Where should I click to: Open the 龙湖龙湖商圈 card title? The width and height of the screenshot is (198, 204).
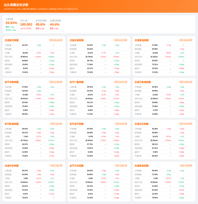77,40
